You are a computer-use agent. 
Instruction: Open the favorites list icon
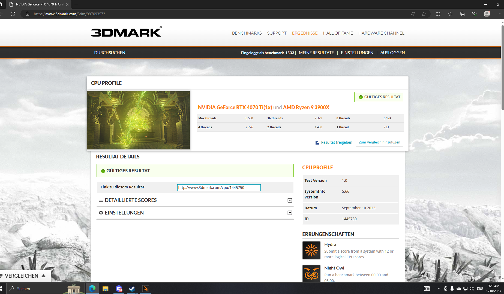[x=450, y=14]
